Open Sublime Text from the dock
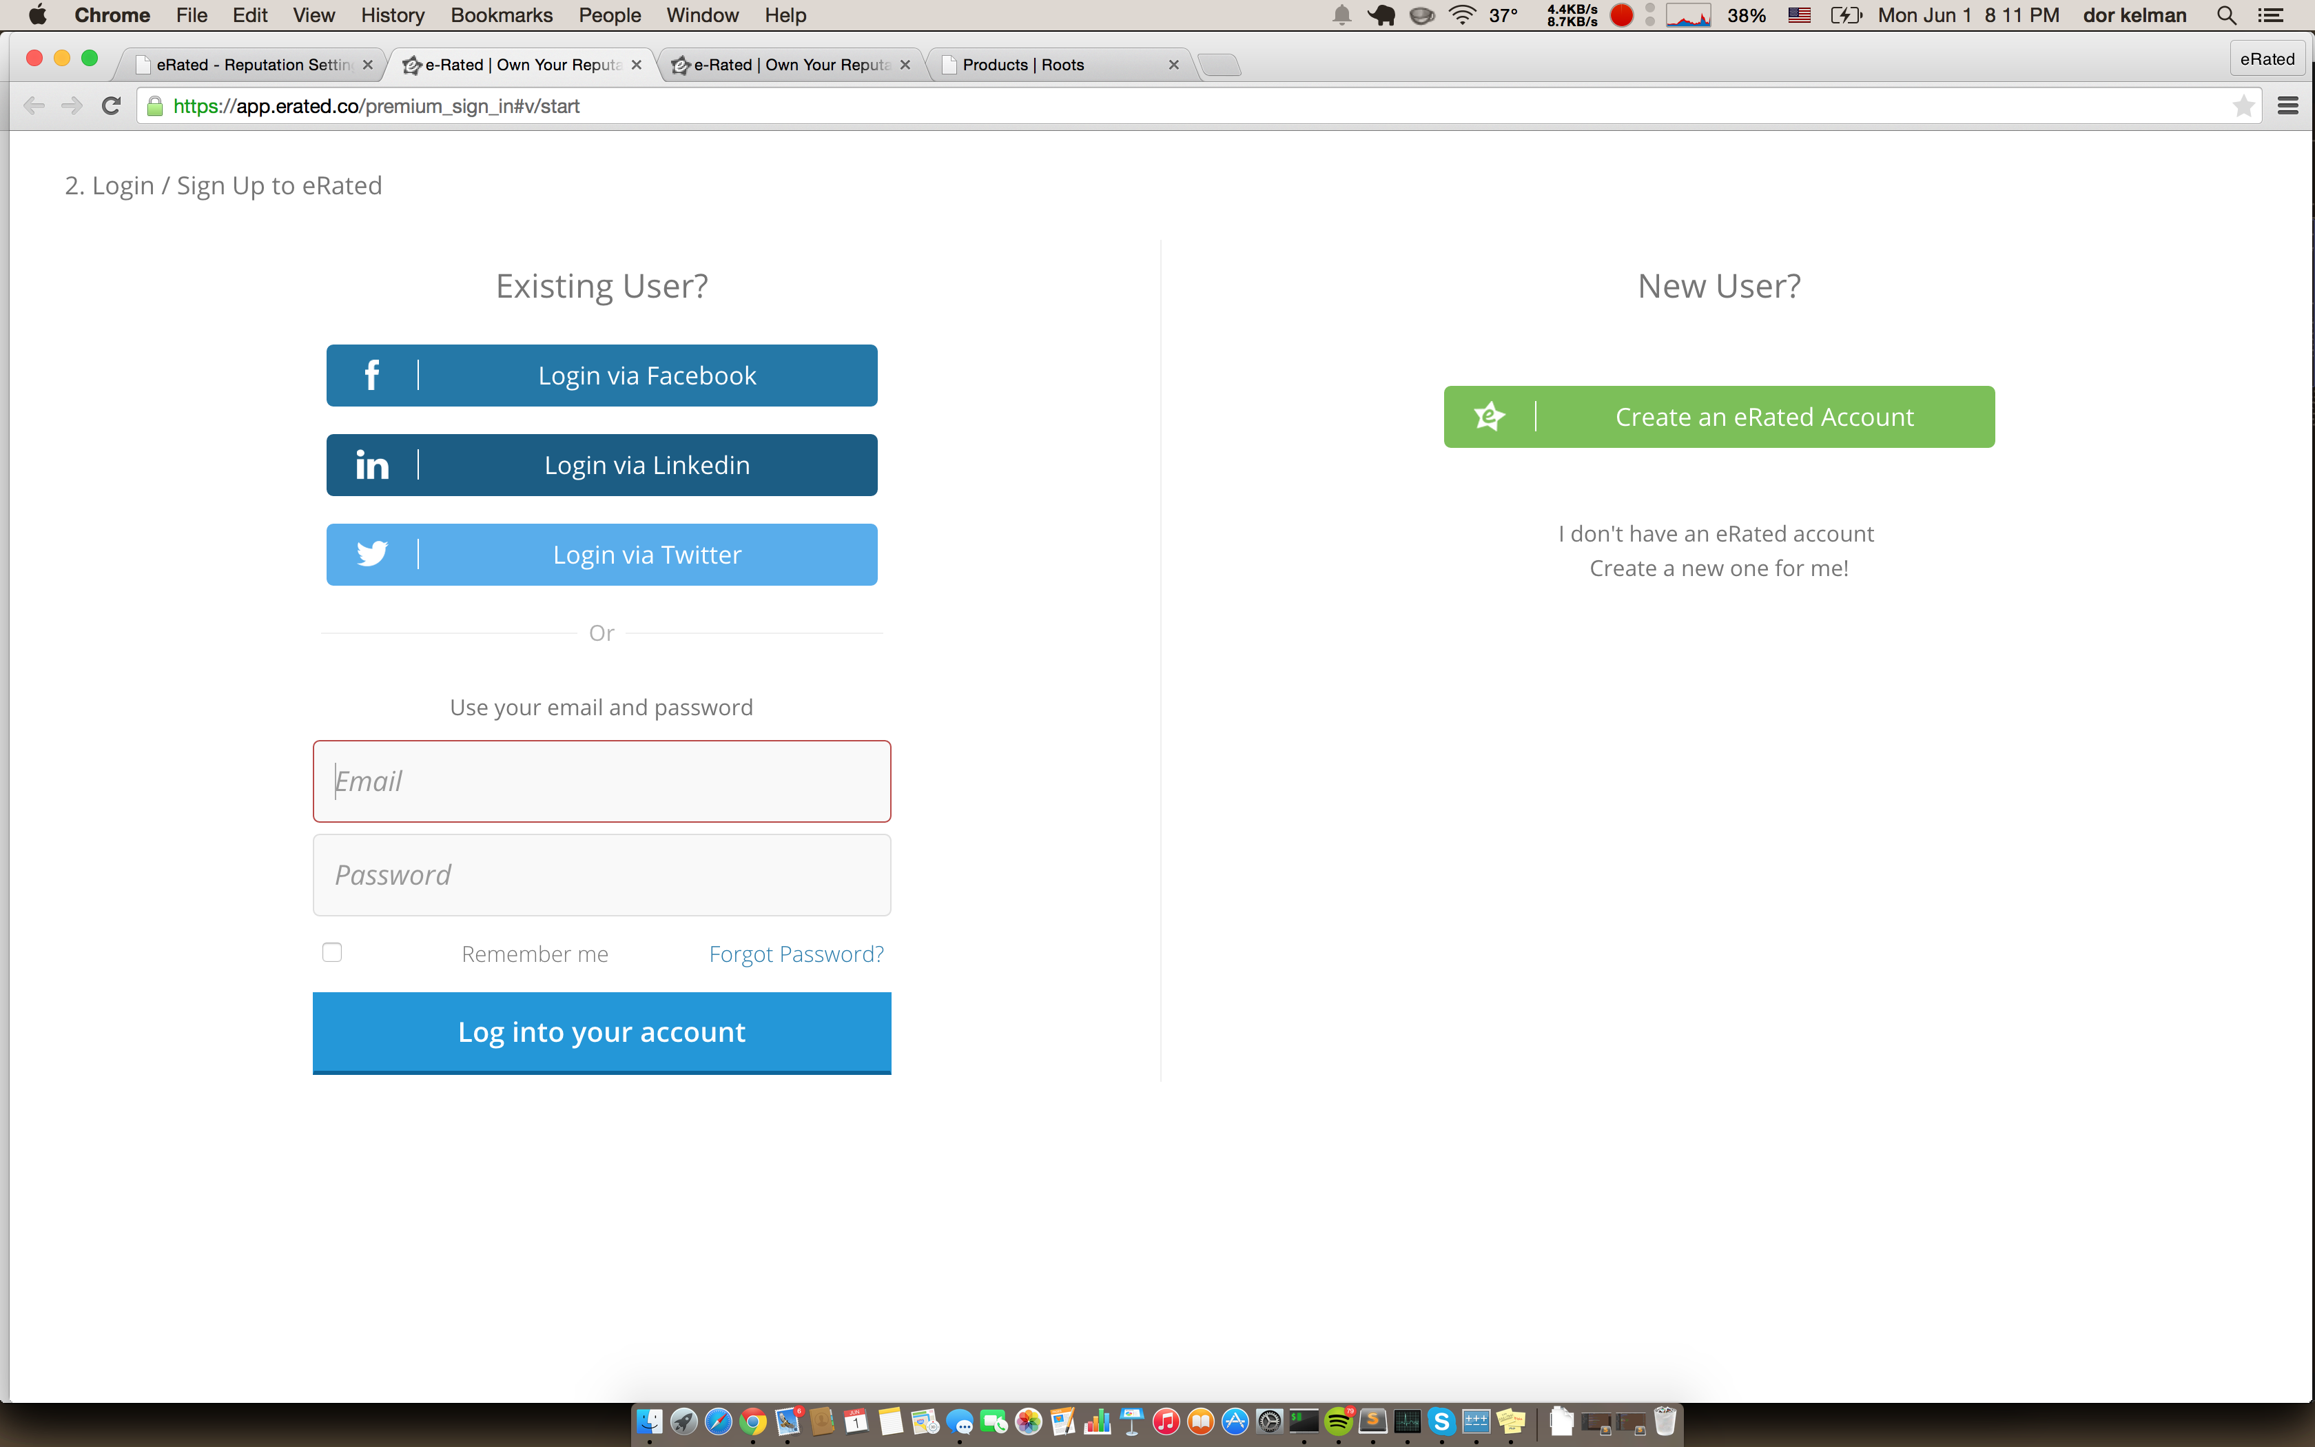This screenshot has height=1447, width=2315. (1372, 1422)
